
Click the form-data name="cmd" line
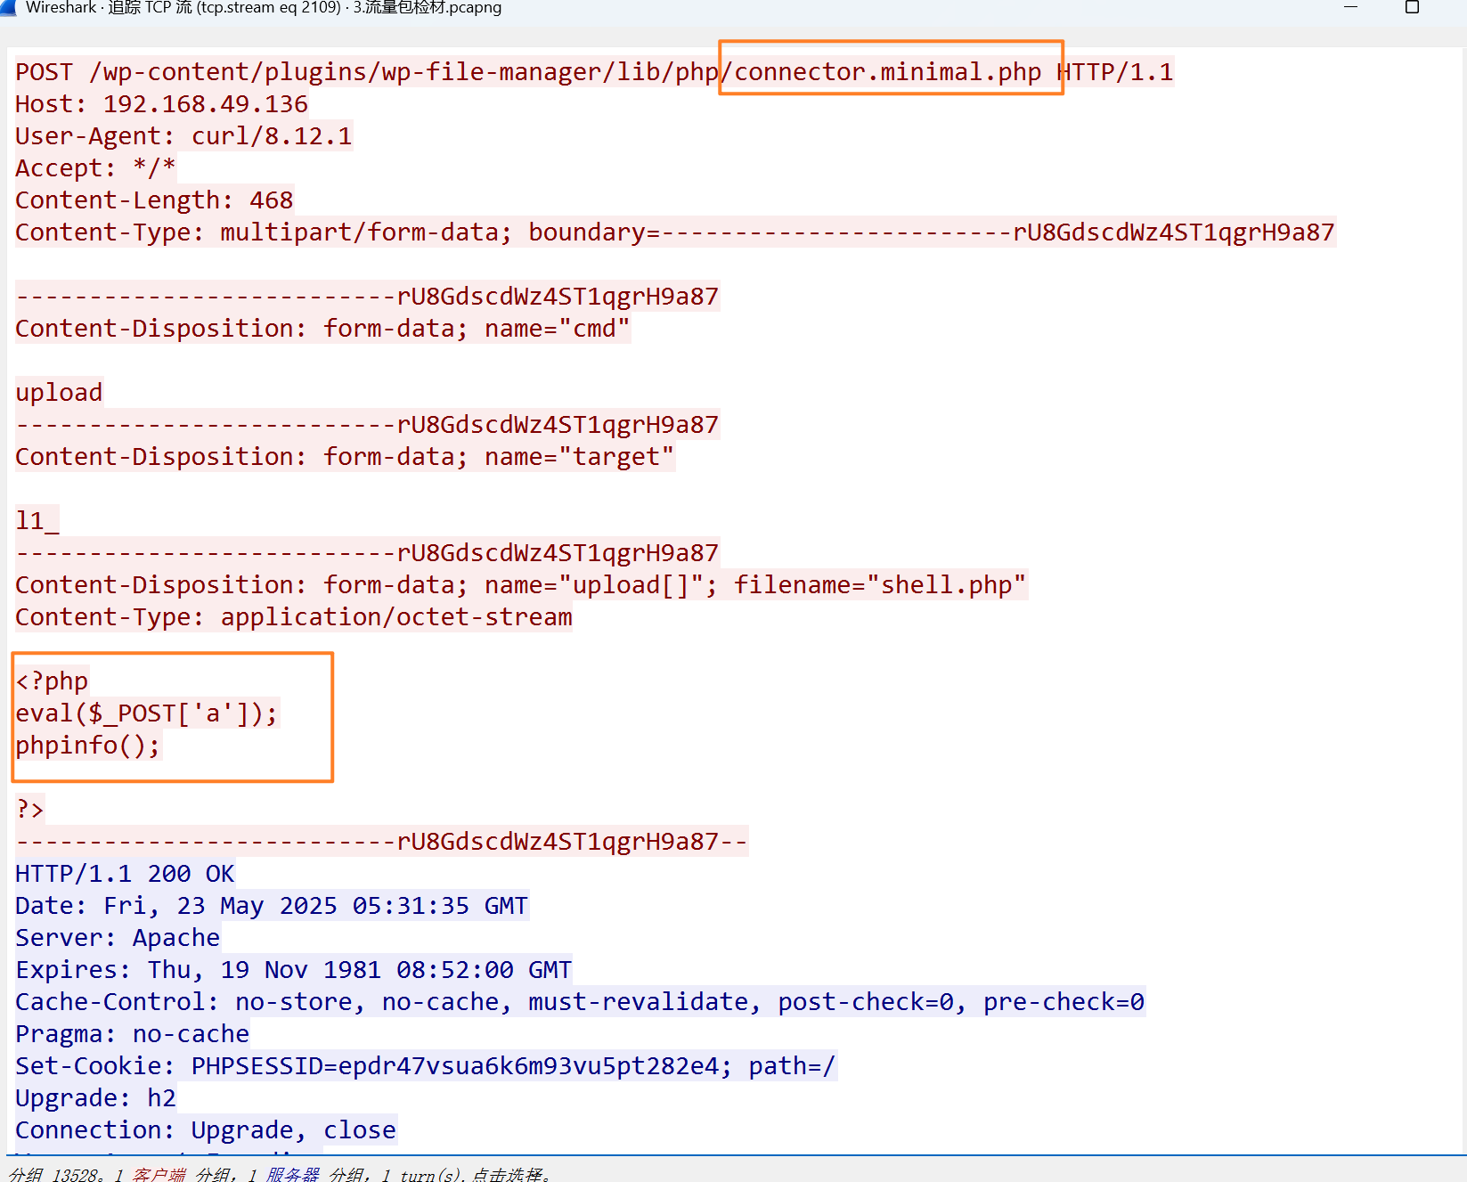(x=322, y=329)
